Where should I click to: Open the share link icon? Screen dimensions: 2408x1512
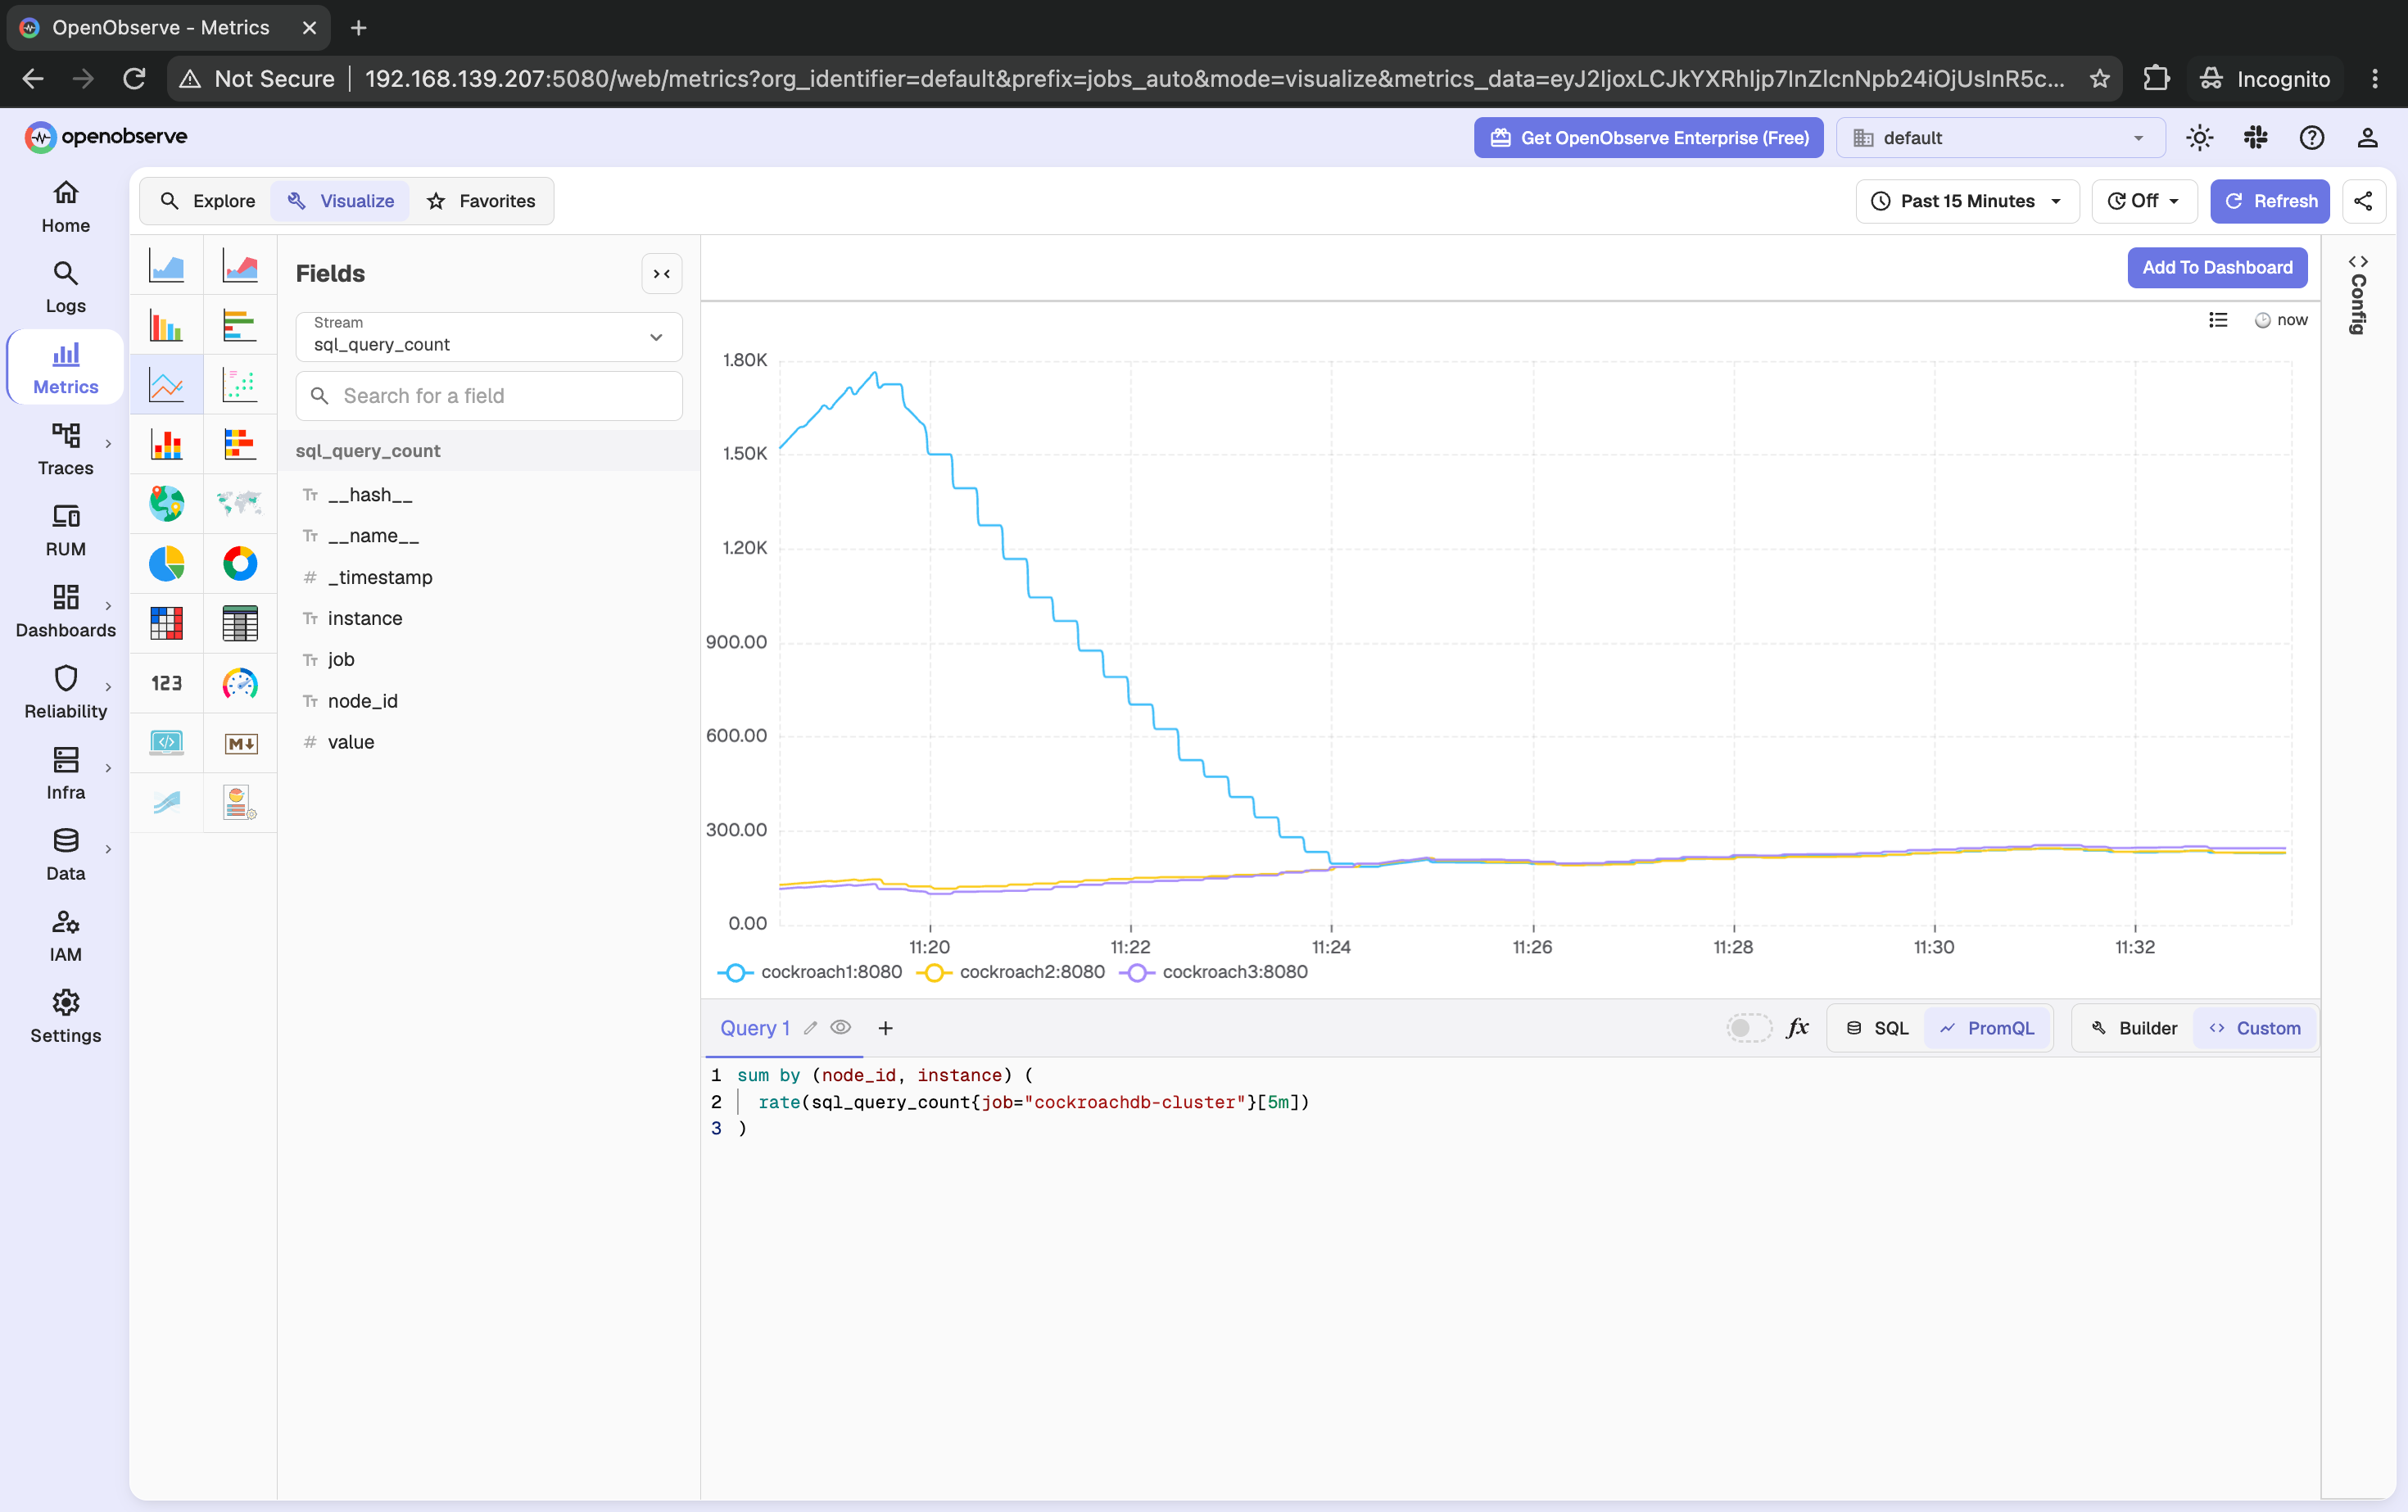click(x=2363, y=201)
